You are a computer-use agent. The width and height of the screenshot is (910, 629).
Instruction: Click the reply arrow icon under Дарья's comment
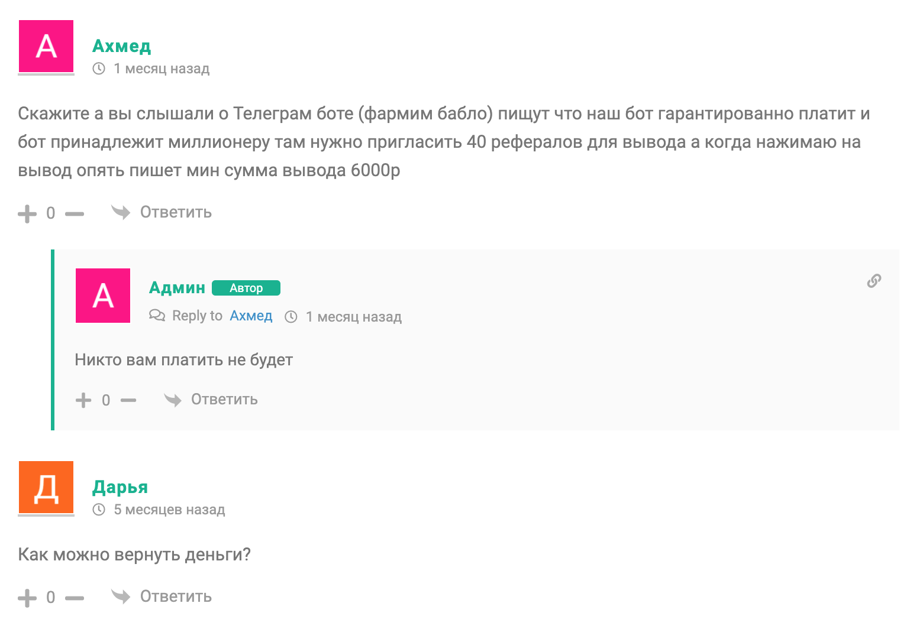(121, 596)
